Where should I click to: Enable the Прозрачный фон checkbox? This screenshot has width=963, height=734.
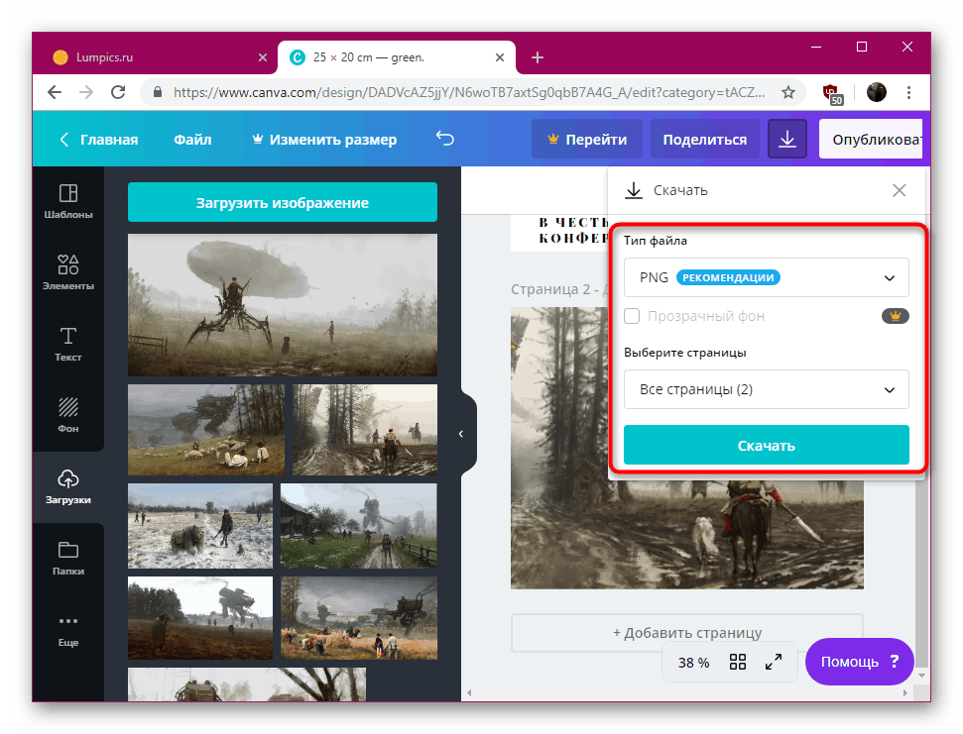point(632,316)
